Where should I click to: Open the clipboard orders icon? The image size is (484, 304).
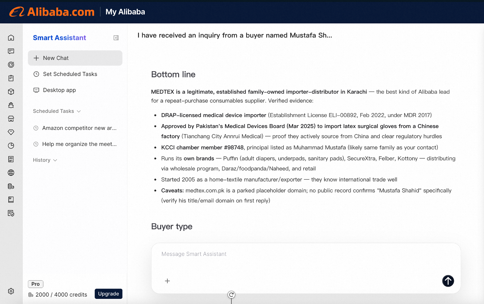coord(11,78)
